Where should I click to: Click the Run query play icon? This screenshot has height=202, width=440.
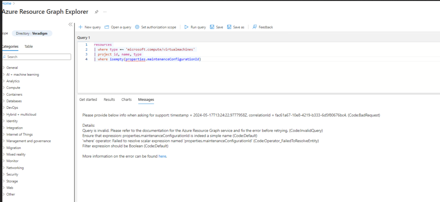pyautogui.click(x=187, y=27)
